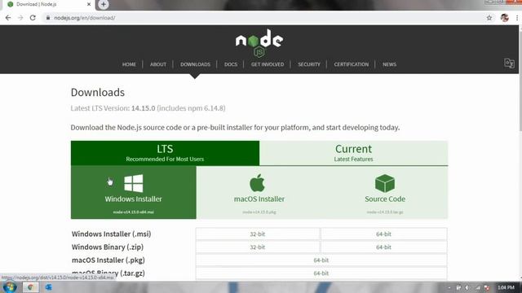Click the Source Code cube icon
The image size is (522, 293).
click(385, 183)
